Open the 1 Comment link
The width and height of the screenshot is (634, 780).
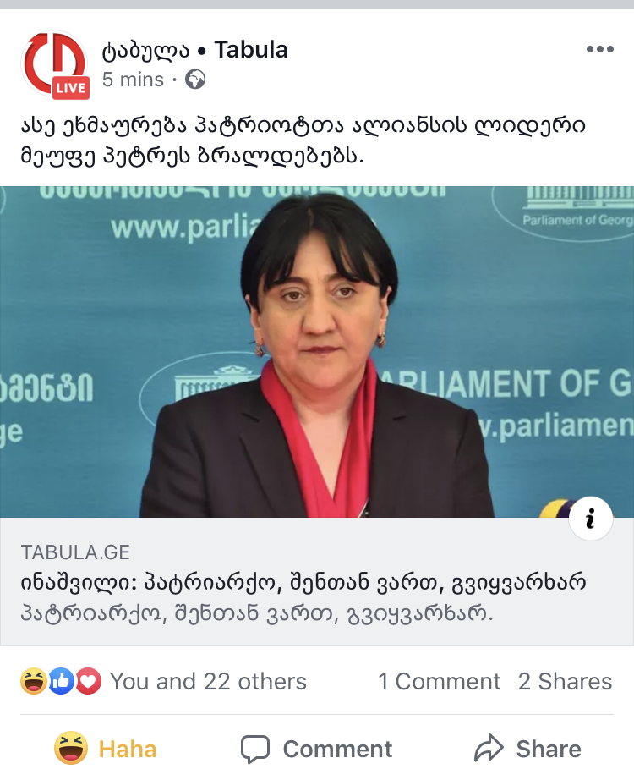point(439,682)
